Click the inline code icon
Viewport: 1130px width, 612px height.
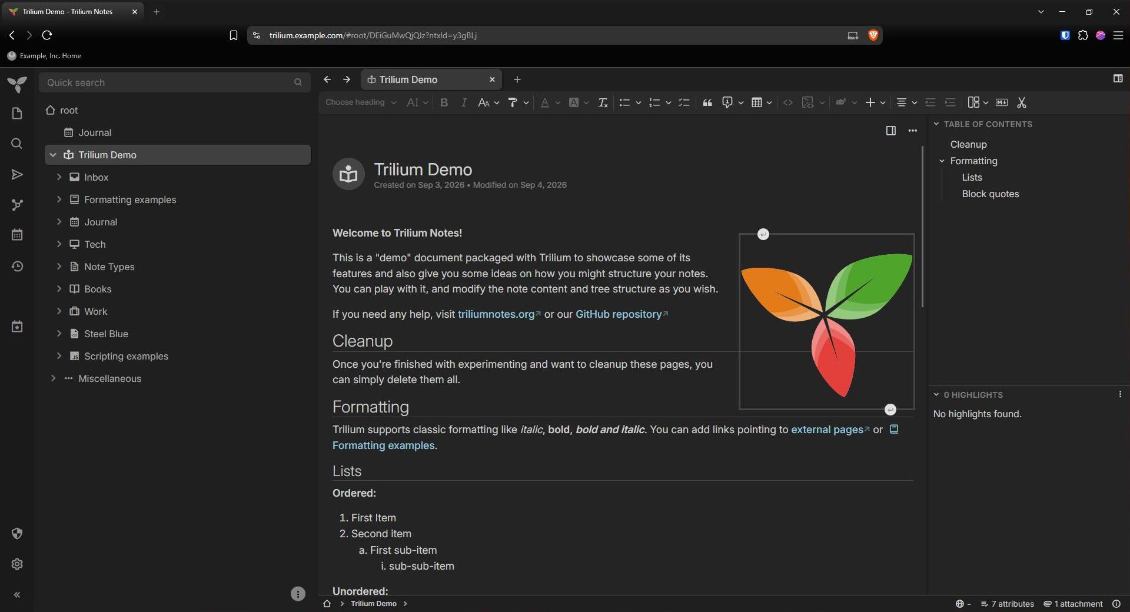pyautogui.click(x=788, y=102)
